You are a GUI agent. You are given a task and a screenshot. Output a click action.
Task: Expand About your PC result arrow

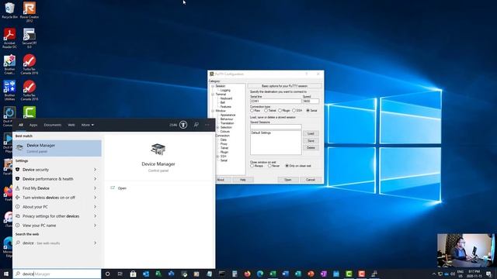[x=95, y=207]
